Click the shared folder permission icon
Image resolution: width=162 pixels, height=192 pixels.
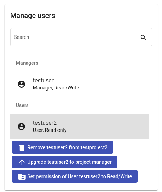point(22,177)
